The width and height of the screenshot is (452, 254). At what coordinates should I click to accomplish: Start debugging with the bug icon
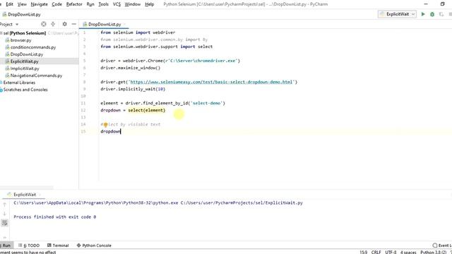pos(432,14)
